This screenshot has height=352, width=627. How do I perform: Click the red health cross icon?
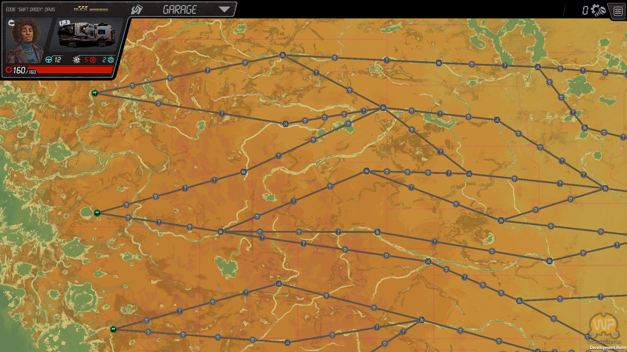click(9, 70)
